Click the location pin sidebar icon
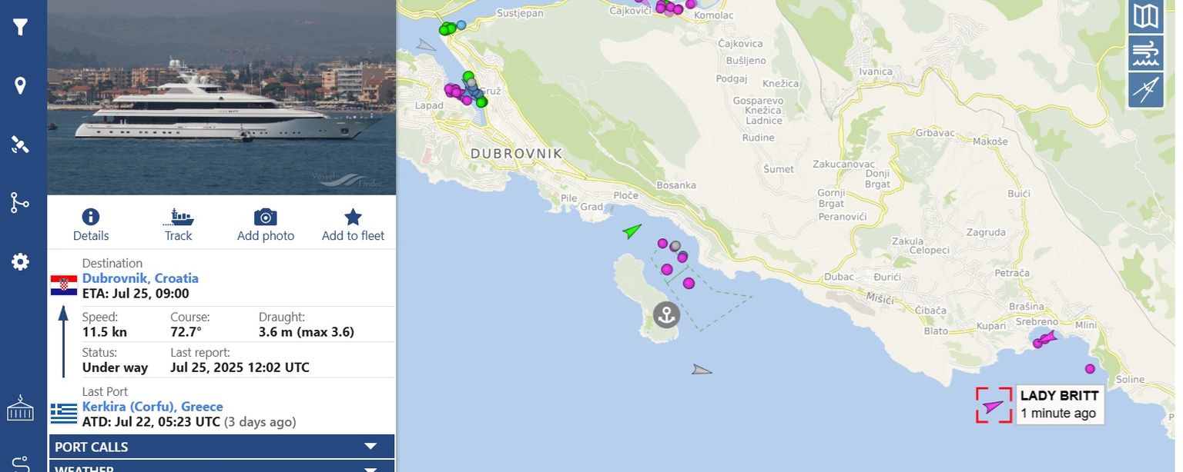This screenshot has height=472, width=1183. [20, 85]
